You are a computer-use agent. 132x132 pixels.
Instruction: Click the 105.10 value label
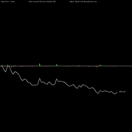pos(122,92)
